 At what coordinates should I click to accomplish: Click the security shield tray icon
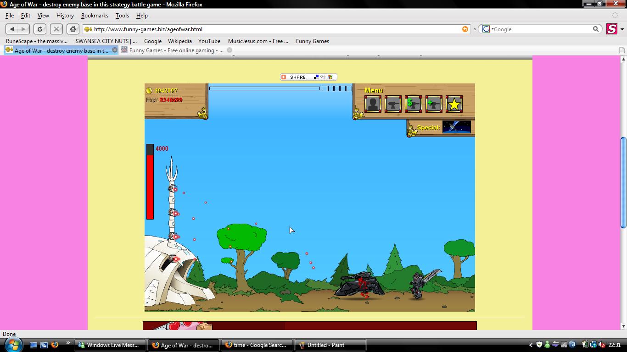[x=539, y=345]
